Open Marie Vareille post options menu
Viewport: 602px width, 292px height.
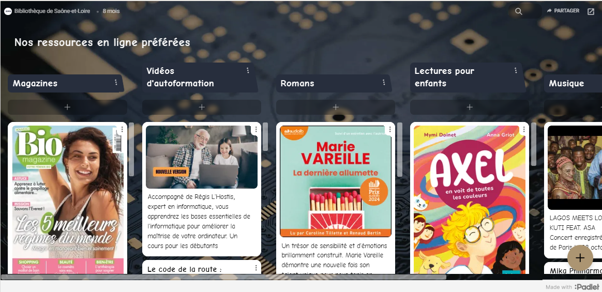point(390,129)
